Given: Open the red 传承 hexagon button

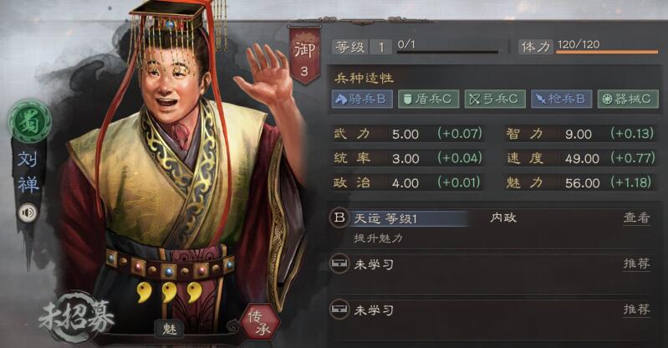Looking at the screenshot, I should [259, 323].
